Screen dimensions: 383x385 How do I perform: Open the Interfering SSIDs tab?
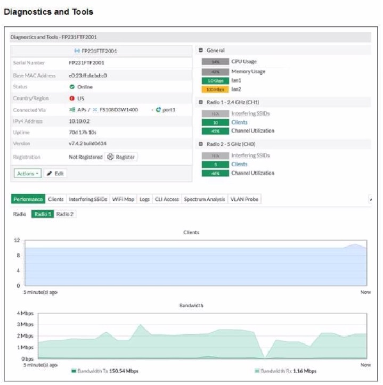tap(88, 199)
